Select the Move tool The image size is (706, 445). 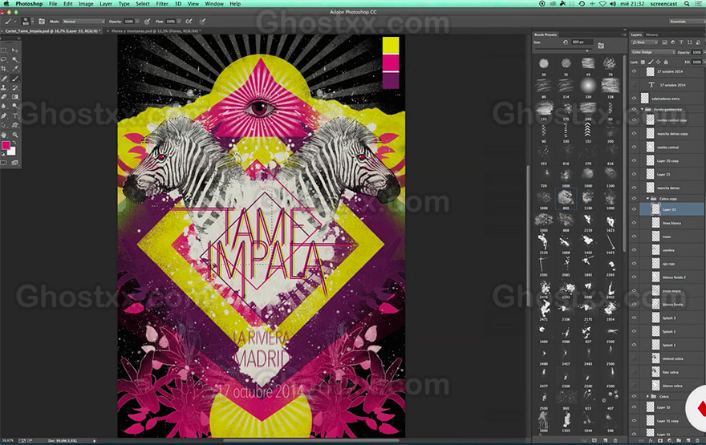point(15,51)
